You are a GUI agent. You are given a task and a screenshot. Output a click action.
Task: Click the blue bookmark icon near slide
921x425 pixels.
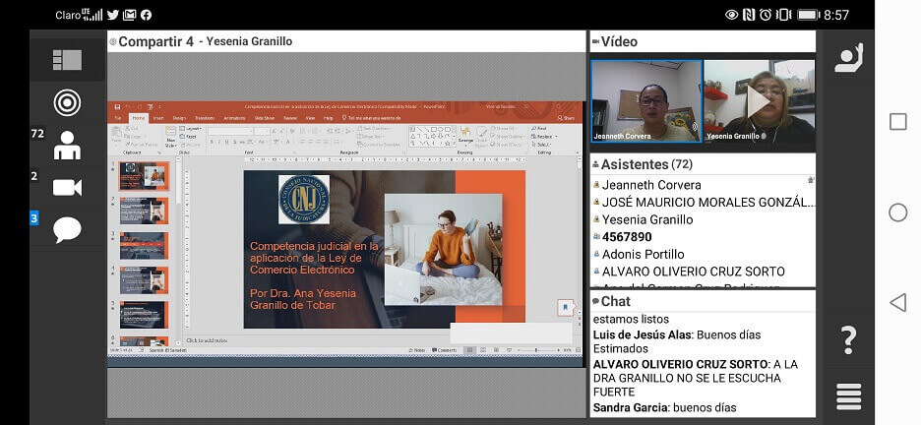pyautogui.click(x=565, y=306)
